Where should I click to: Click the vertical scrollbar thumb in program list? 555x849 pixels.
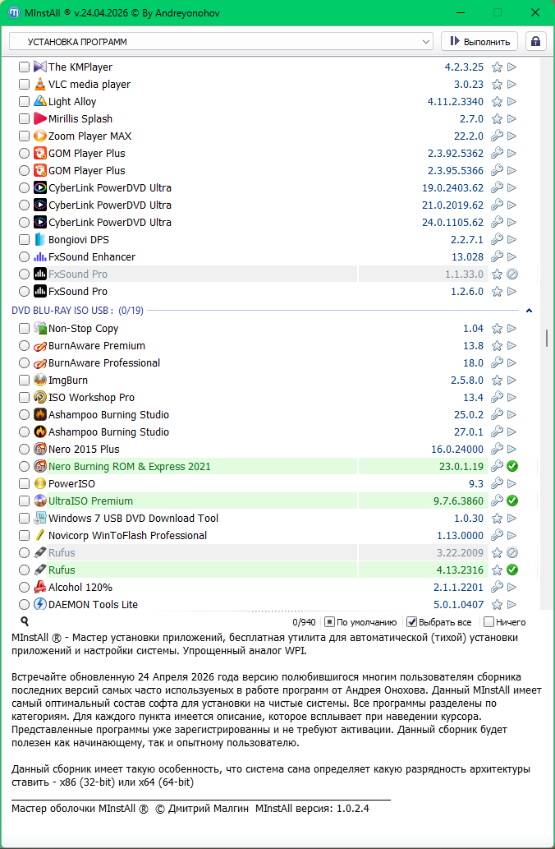click(x=546, y=337)
